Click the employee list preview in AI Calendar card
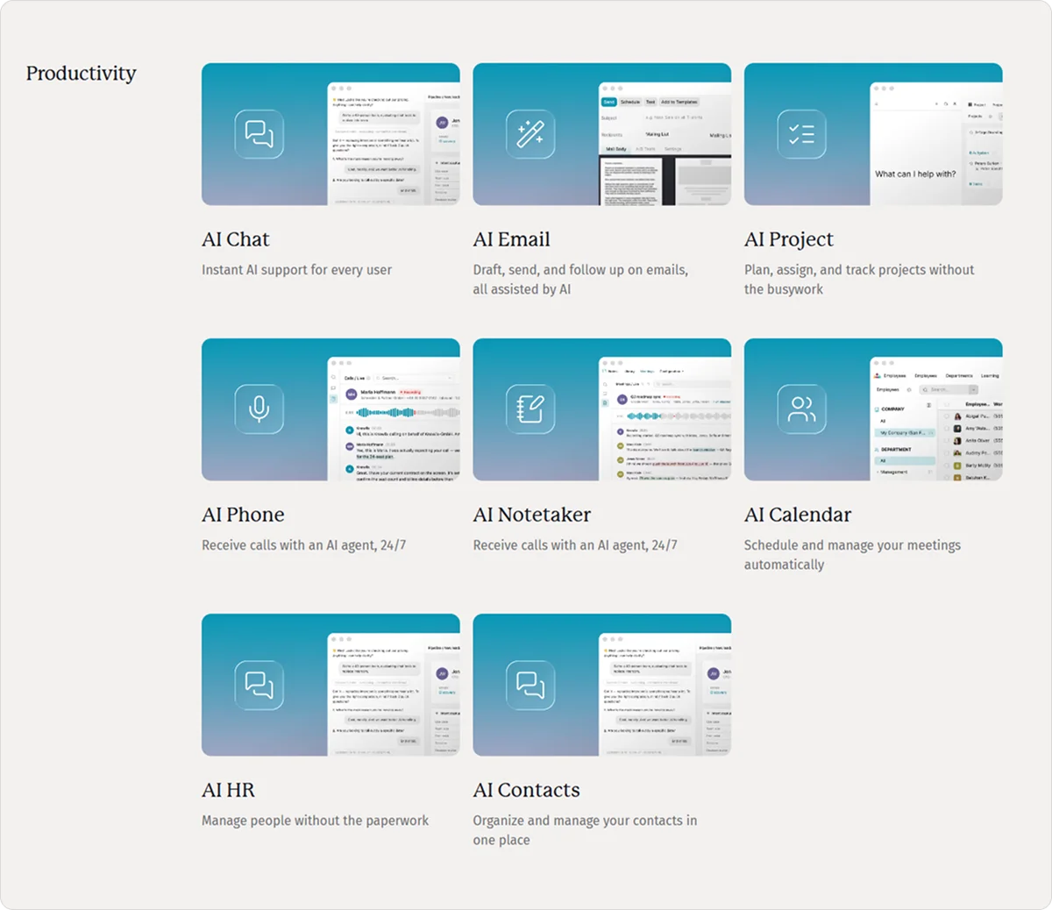 936,420
